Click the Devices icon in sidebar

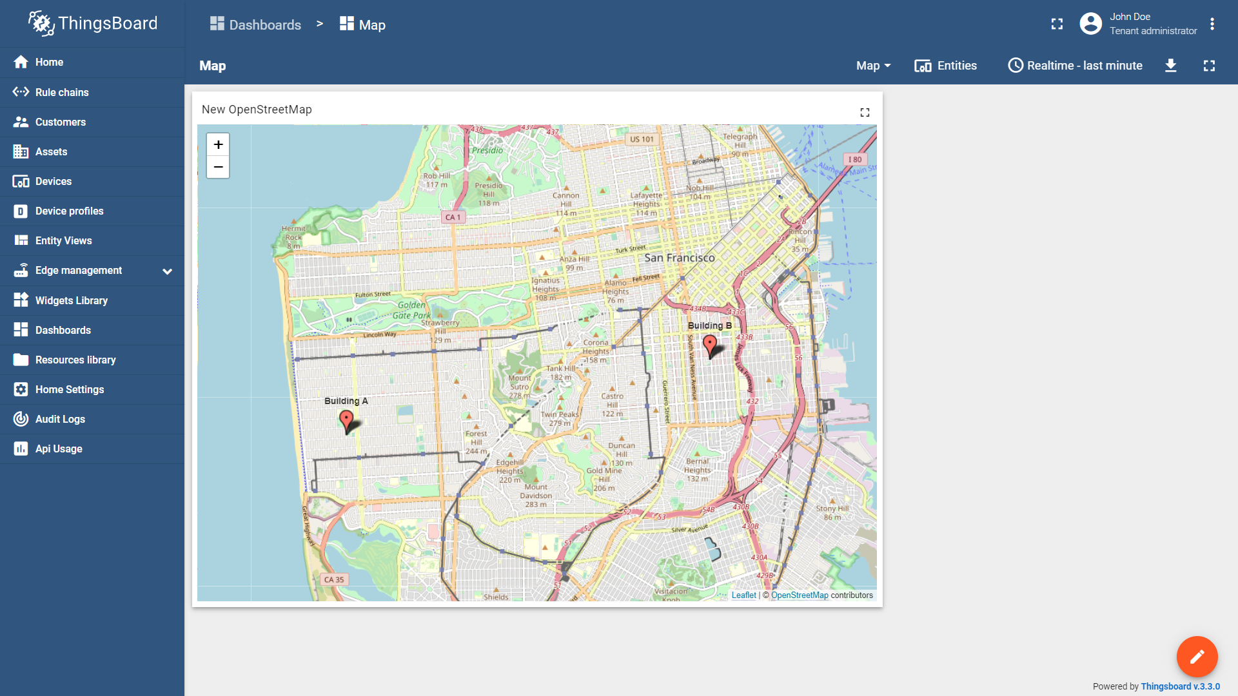tap(21, 181)
